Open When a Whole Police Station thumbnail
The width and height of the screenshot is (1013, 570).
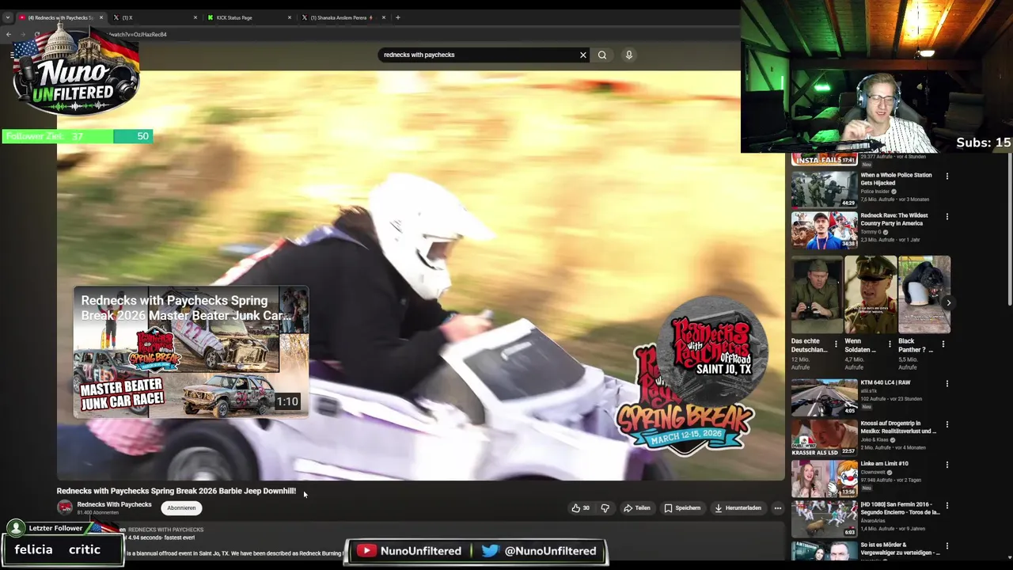coord(824,188)
